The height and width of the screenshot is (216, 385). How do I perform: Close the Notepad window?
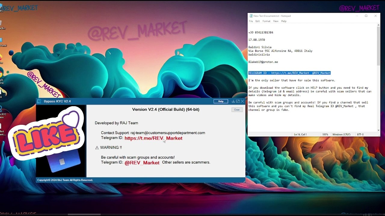pyautogui.click(x=375, y=16)
